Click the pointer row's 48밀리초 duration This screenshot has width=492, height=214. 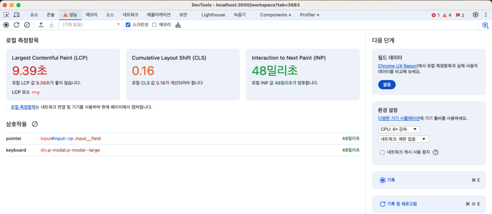coord(351,139)
